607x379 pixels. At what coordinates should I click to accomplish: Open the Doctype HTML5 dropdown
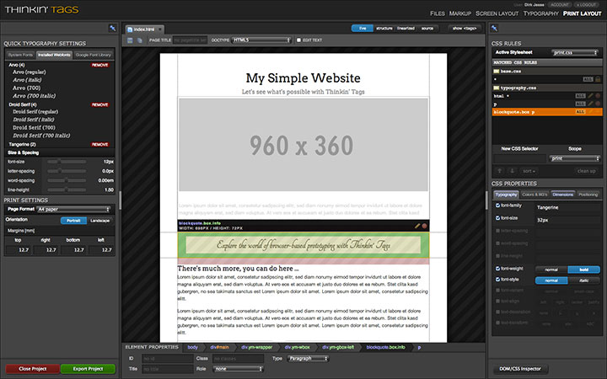(260, 40)
